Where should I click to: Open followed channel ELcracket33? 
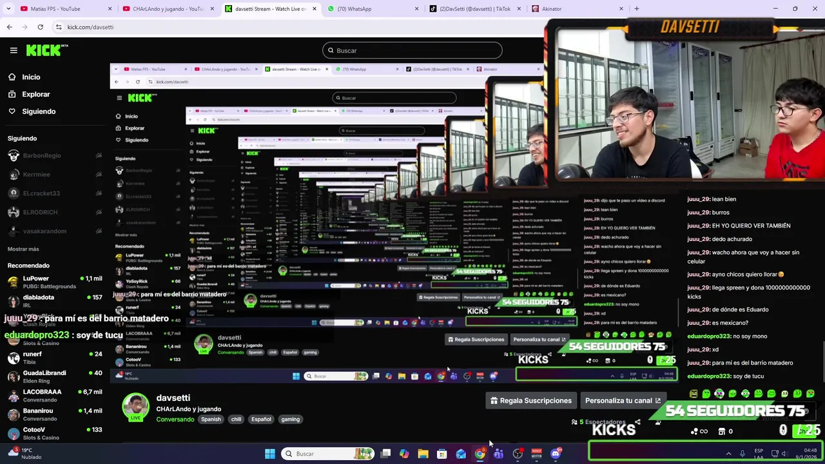(54, 193)
